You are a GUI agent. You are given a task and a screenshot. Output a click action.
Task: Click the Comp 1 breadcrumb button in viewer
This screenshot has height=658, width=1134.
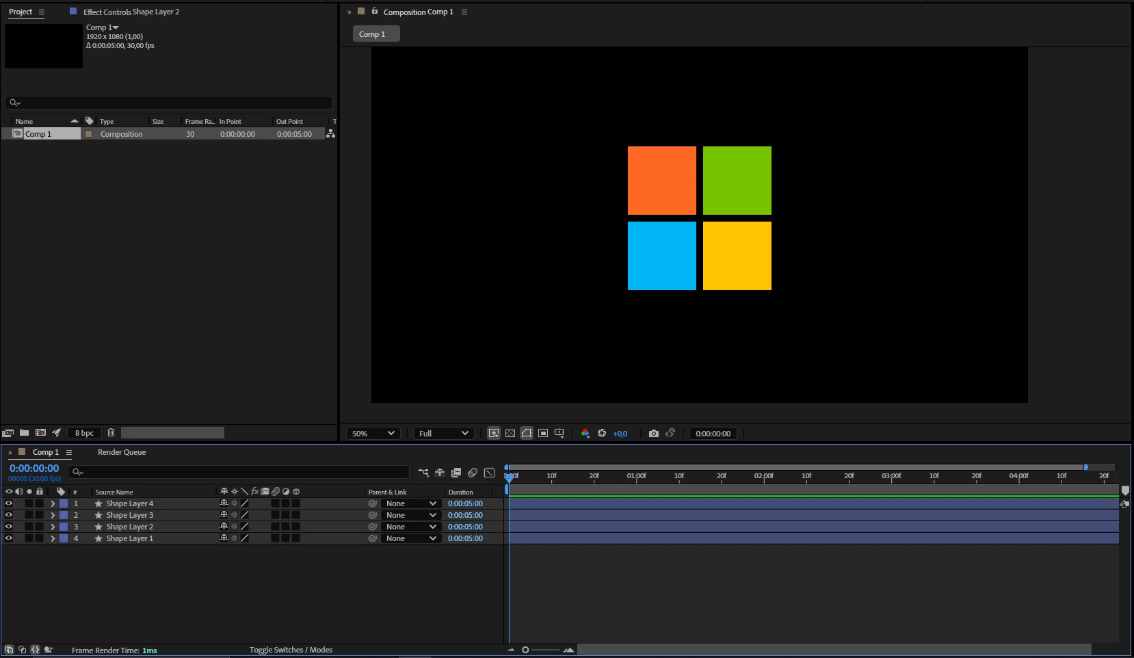[376, 34]
